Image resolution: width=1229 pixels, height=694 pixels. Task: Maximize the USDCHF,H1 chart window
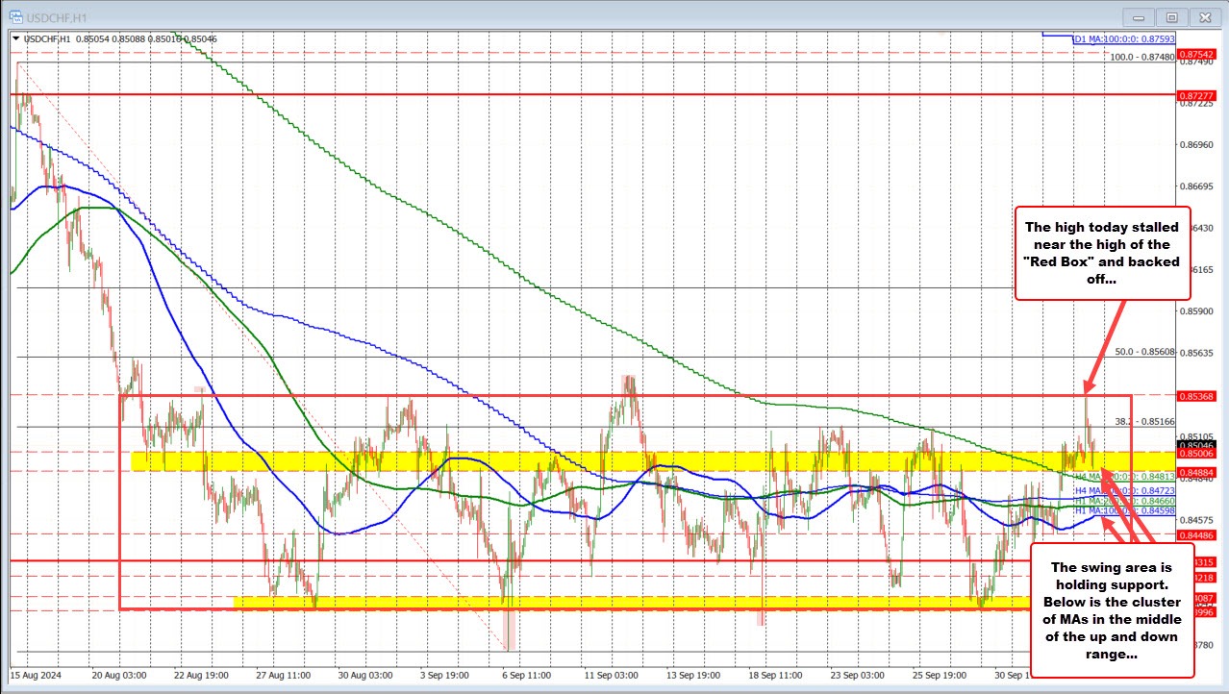[1171, 17]
